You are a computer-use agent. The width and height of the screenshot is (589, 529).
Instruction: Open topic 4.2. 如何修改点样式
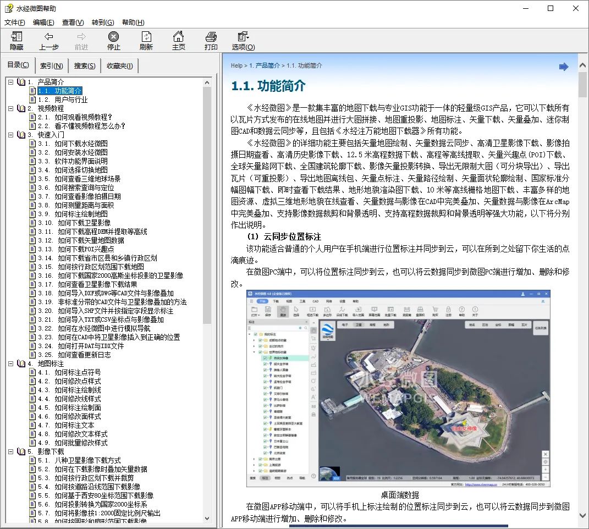tap(69, 381)
